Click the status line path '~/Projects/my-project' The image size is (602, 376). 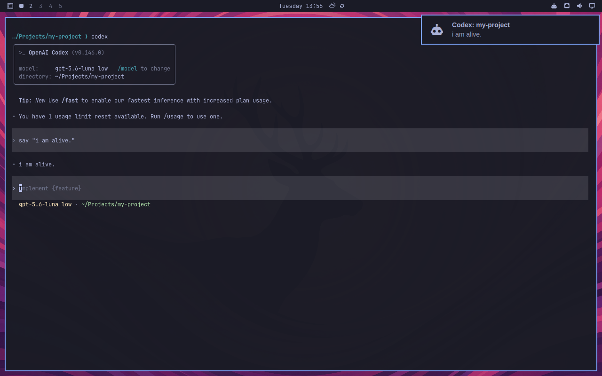click(116, 204)
